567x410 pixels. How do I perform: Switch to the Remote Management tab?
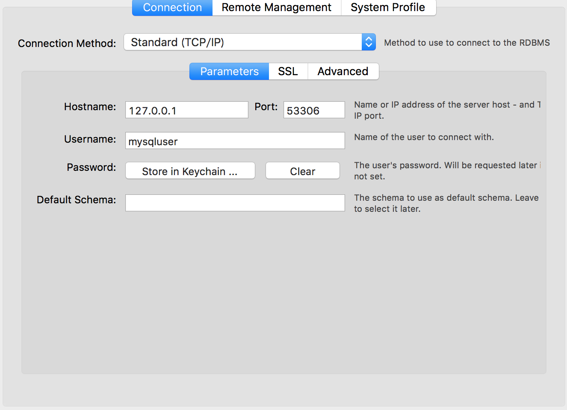pyautogui.click(x=276, y=7)
